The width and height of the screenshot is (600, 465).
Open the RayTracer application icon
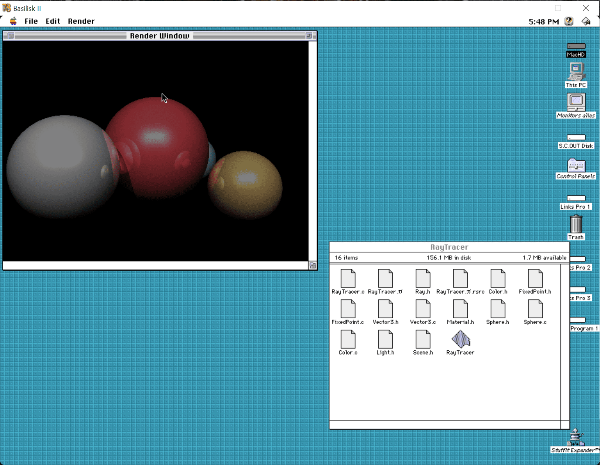tap(461, 339)
